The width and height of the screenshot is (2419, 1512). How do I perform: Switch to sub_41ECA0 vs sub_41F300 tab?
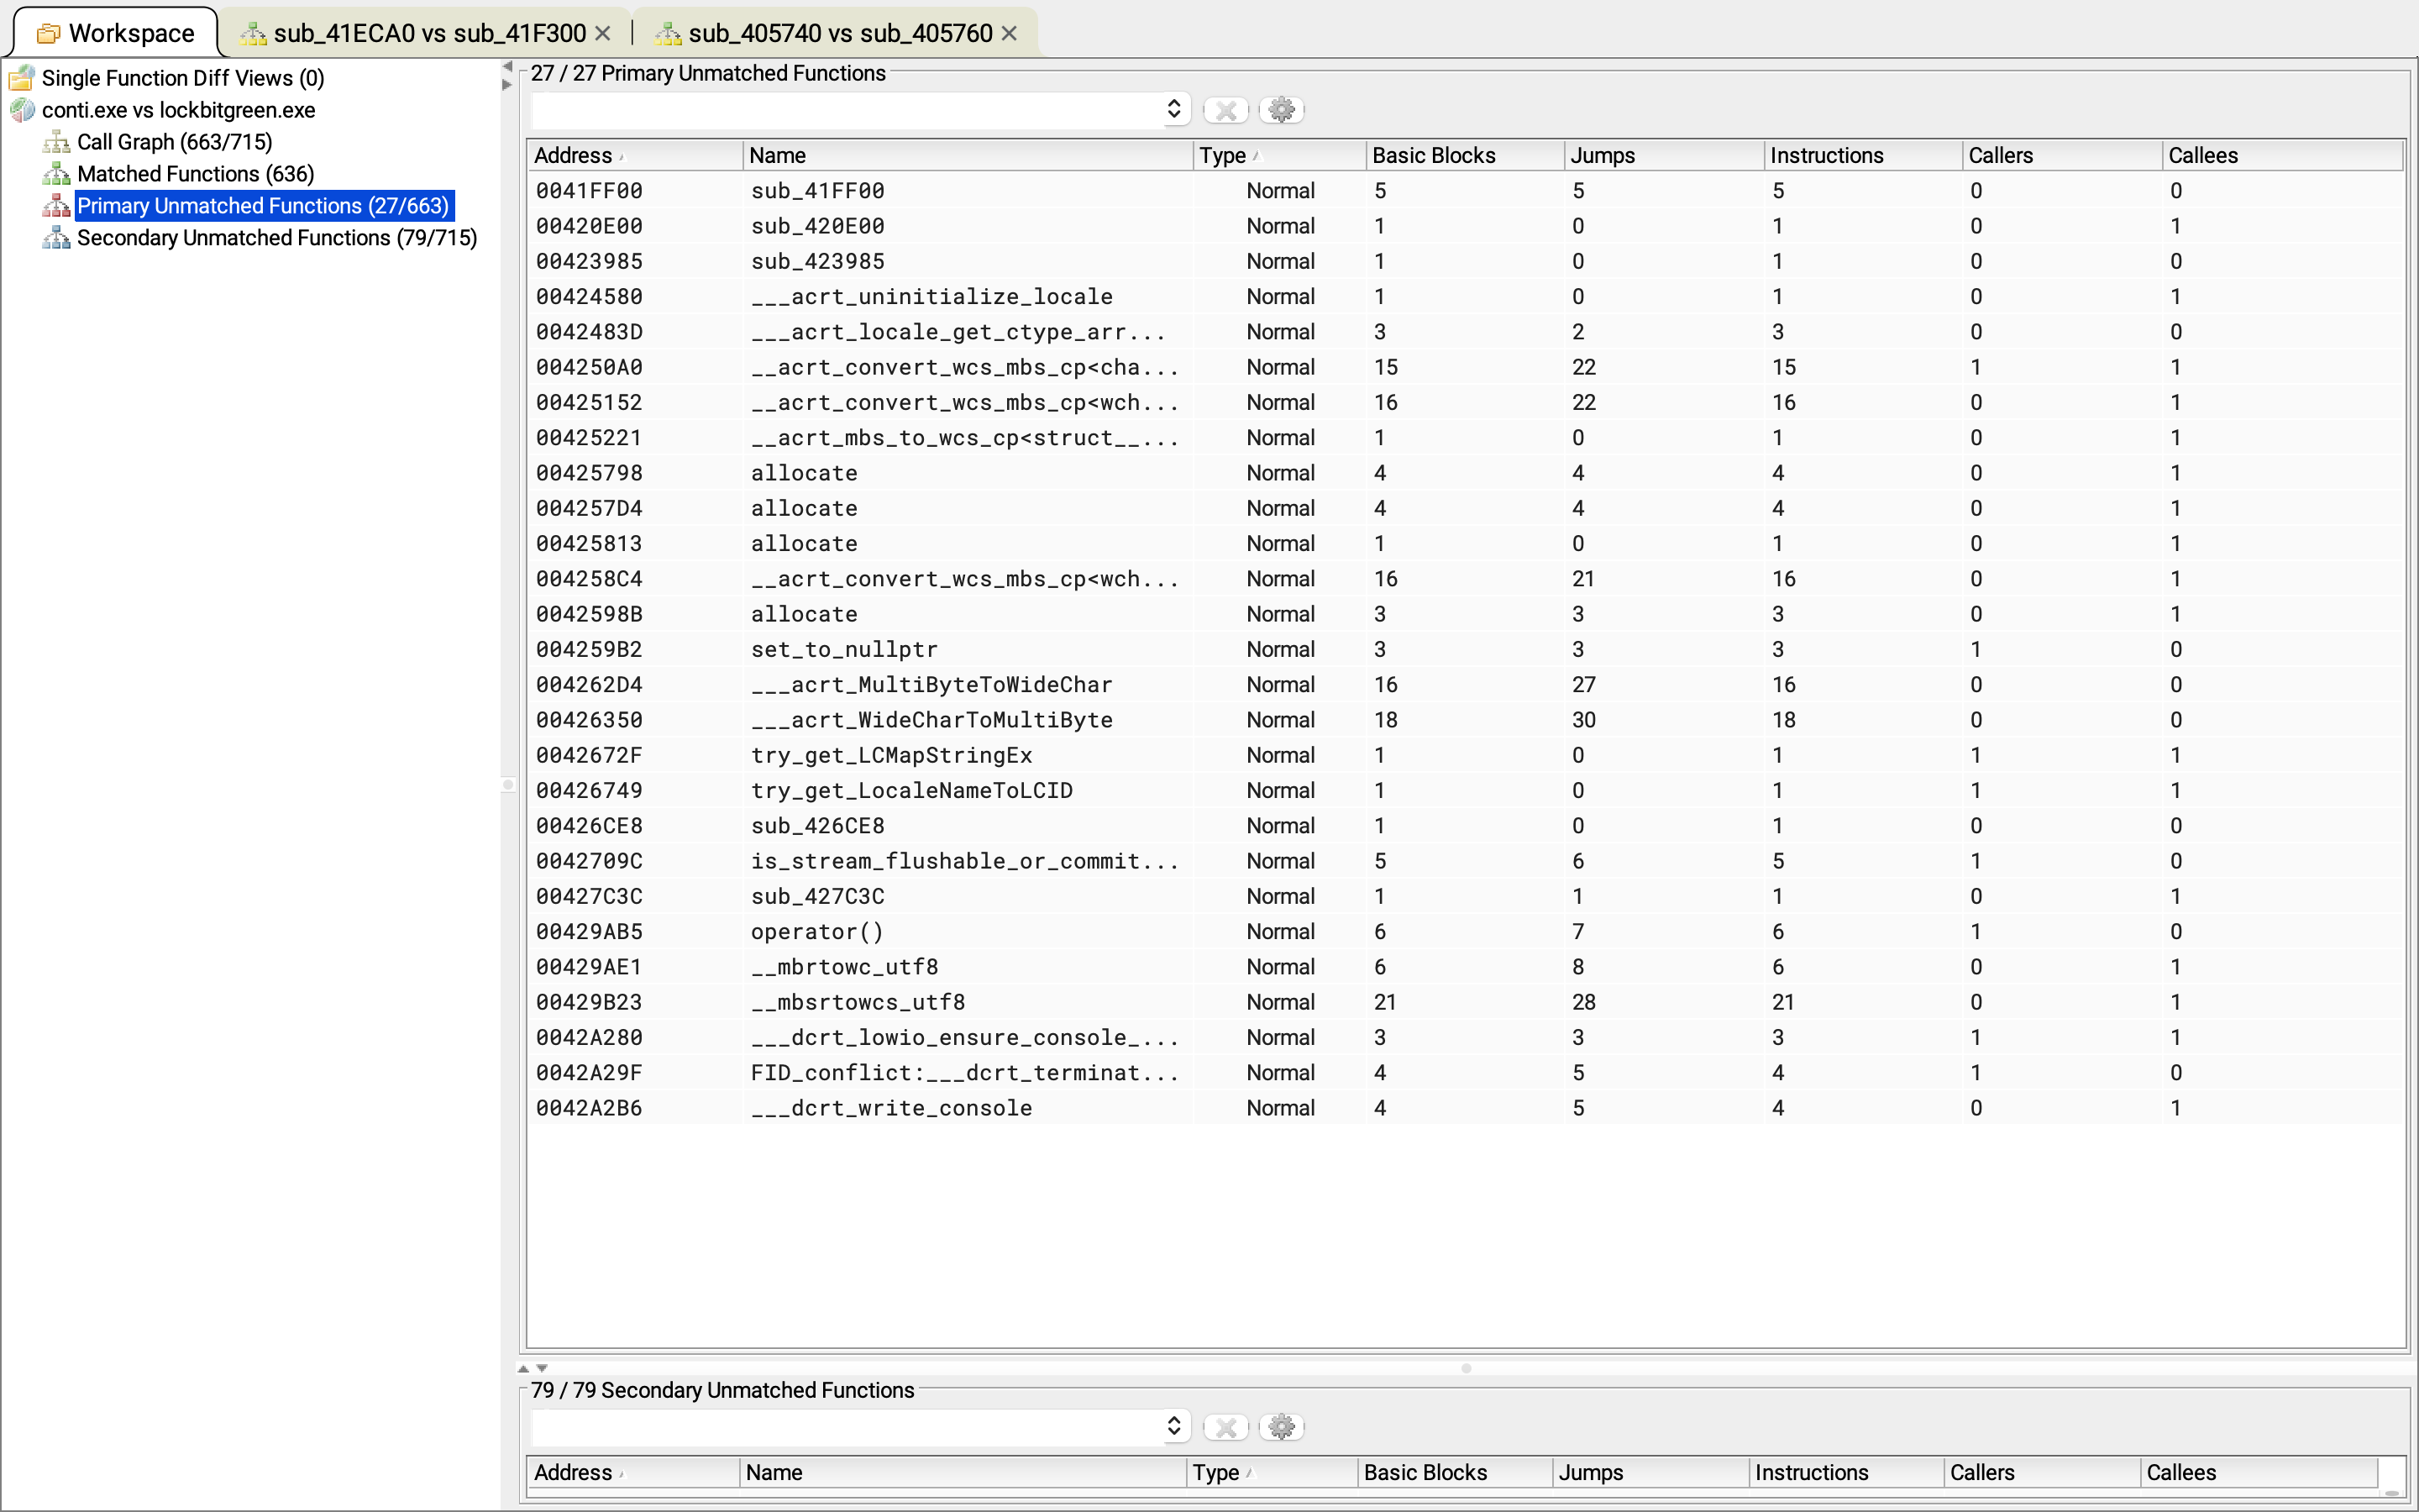[x=426, y=34]
